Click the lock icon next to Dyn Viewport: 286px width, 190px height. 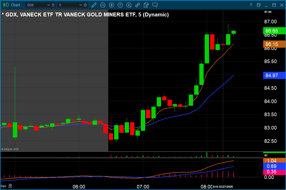pyautogui.click(x=11, y=186)
